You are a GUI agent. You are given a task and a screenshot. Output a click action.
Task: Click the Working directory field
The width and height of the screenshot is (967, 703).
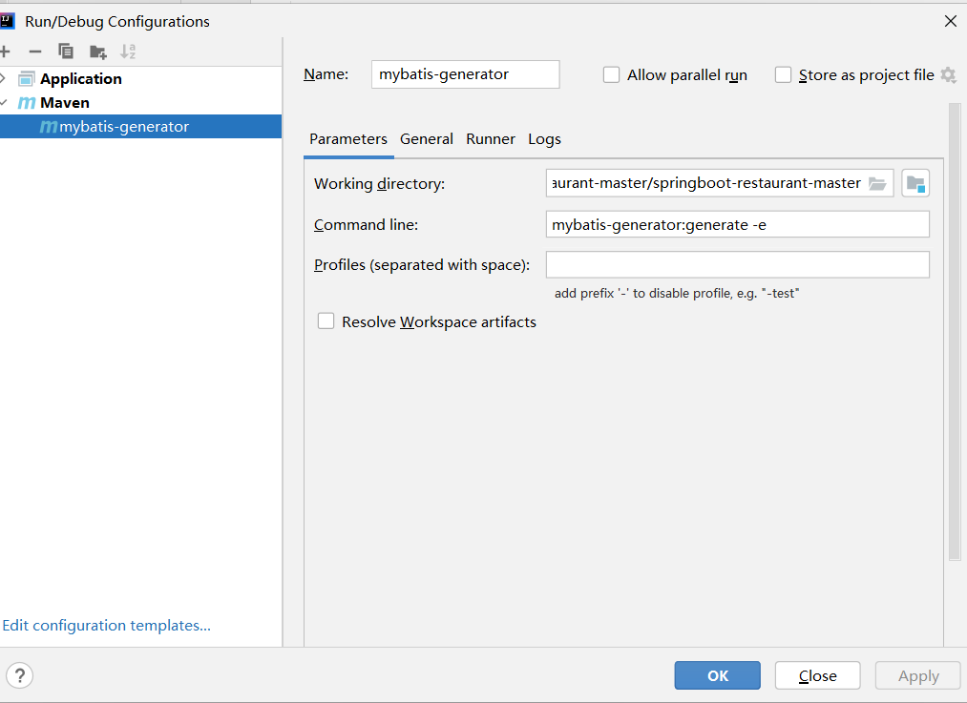pos(719,183)
